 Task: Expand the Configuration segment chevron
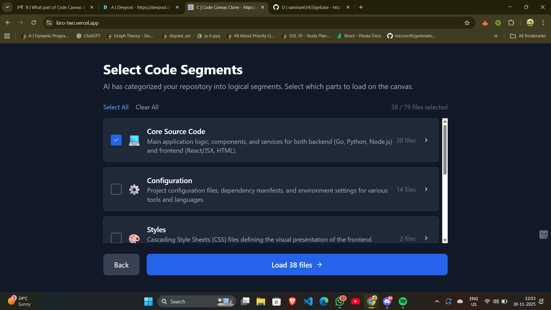[426, 189]
